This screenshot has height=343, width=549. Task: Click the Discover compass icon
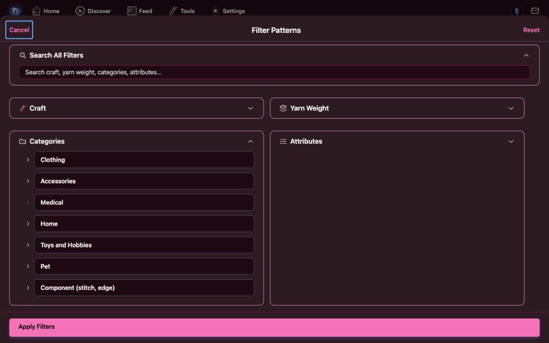pos(80,11)
